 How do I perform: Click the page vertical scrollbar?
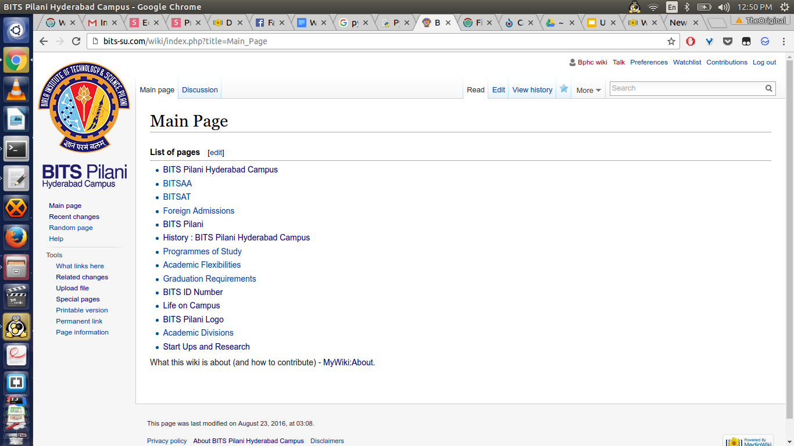point(789,238)
